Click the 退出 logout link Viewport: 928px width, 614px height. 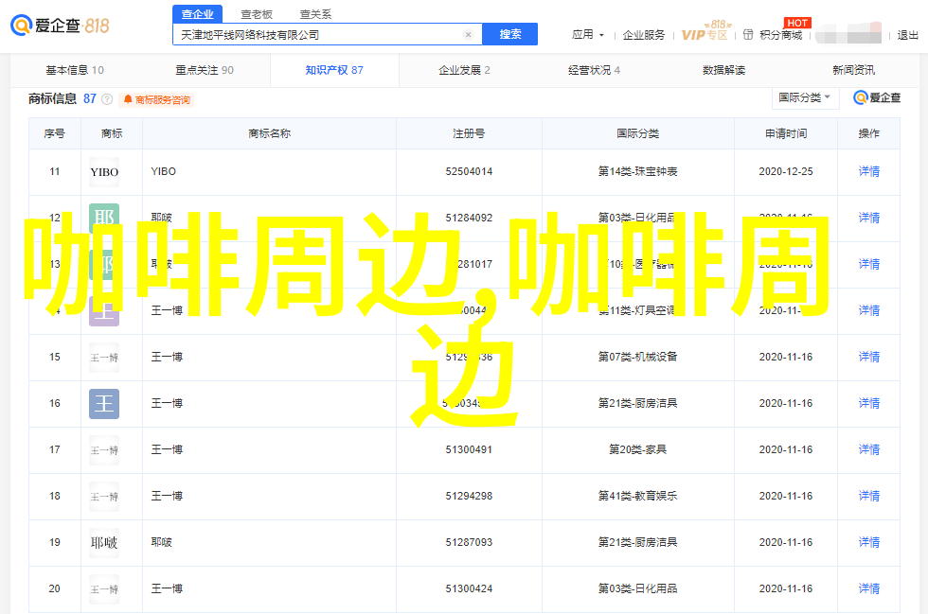[907, 35]
